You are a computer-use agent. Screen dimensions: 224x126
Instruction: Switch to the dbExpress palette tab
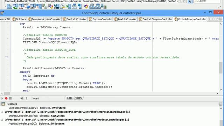pos(76,1)
